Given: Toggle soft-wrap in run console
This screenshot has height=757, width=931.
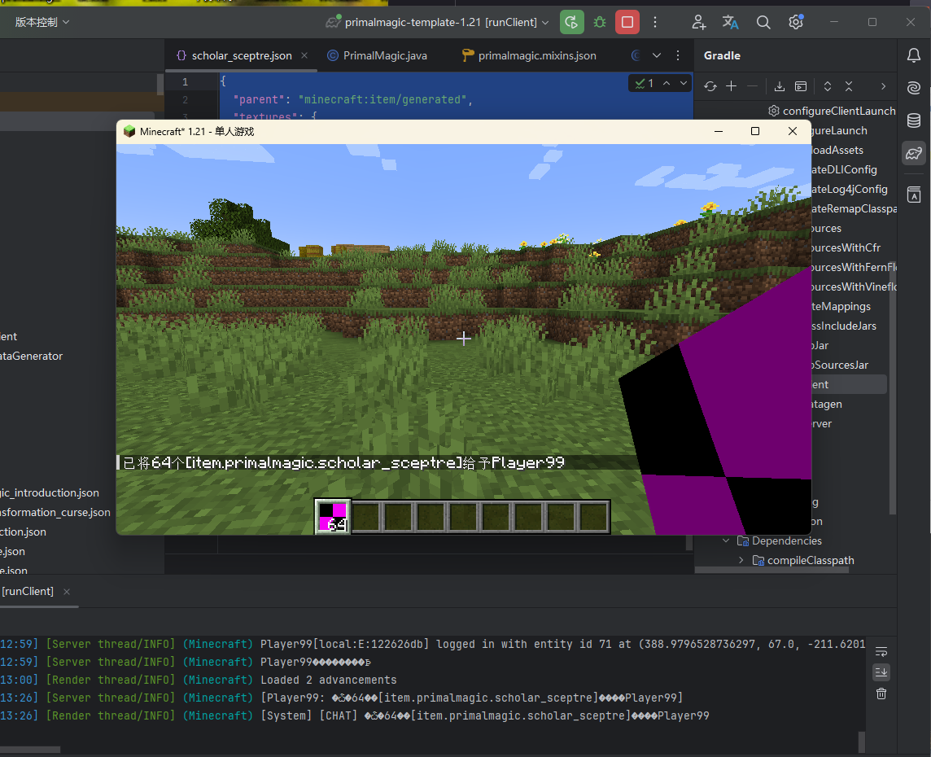Looking at the screenshot, I should point(881,652).
